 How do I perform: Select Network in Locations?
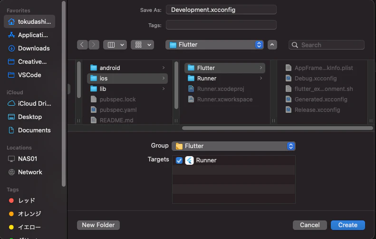(x=29, y=172)
